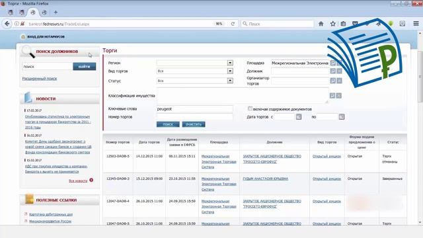Image resolution: width=423 pixels, height=238 pixels.
Task: Clear Классификация имущества with its X icon
Action: 338,95
